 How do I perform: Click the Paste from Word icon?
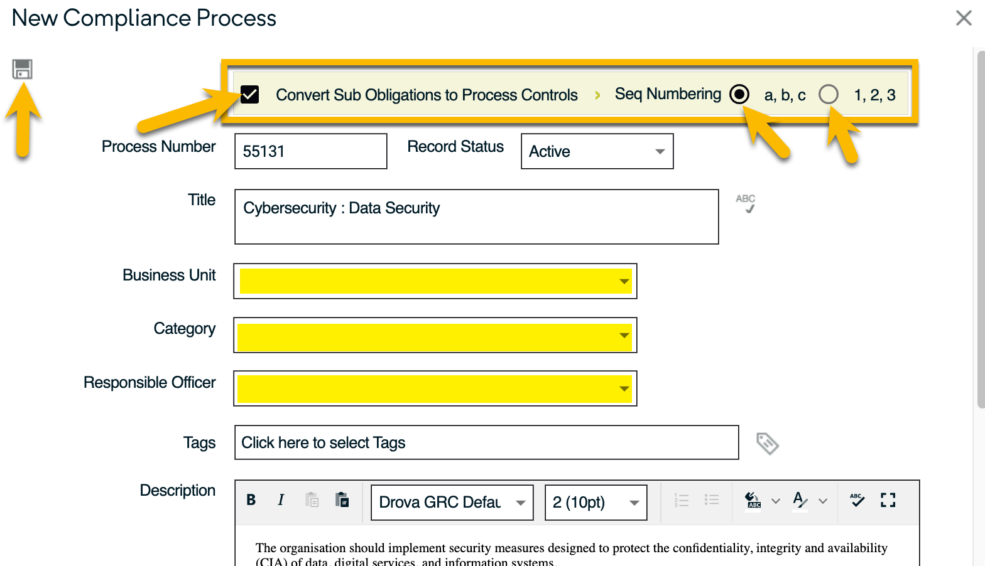(342, 500)
